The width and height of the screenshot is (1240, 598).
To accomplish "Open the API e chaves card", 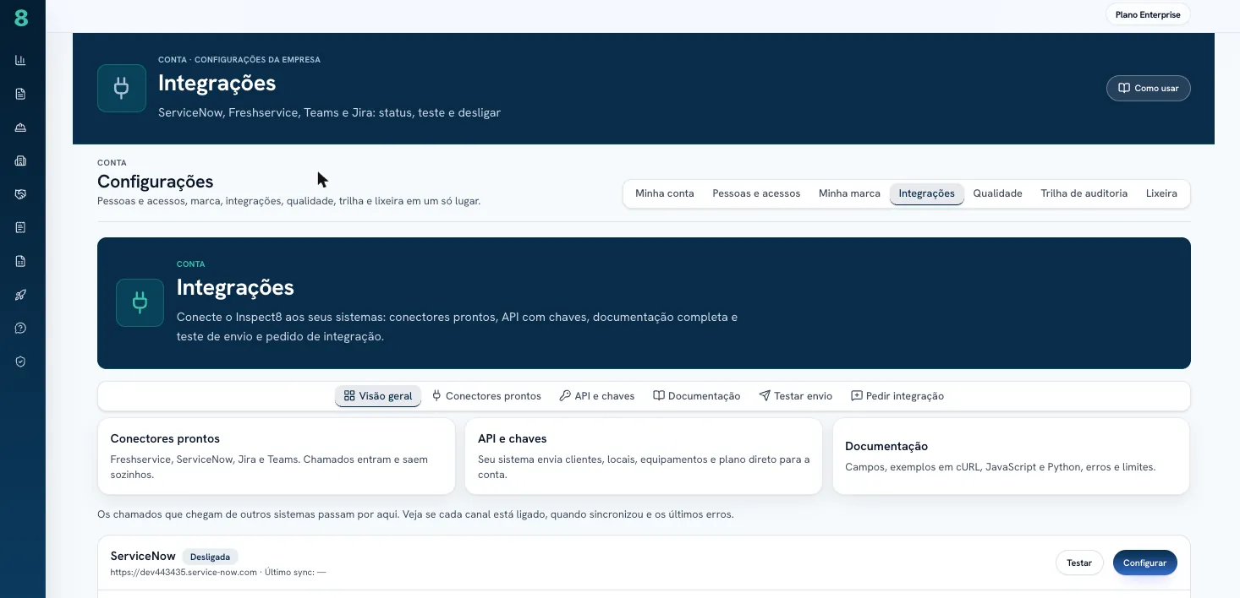I will click(644, 456).
